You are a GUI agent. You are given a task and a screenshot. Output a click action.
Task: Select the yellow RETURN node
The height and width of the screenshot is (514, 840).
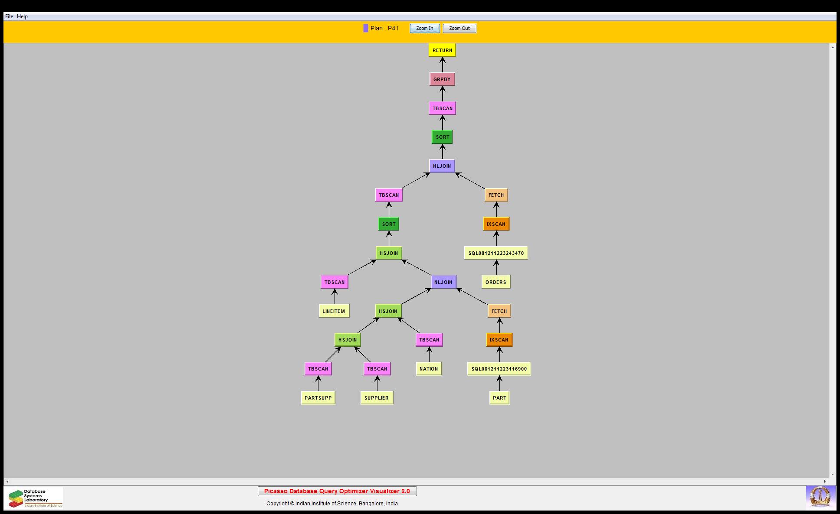pos(442,50)
